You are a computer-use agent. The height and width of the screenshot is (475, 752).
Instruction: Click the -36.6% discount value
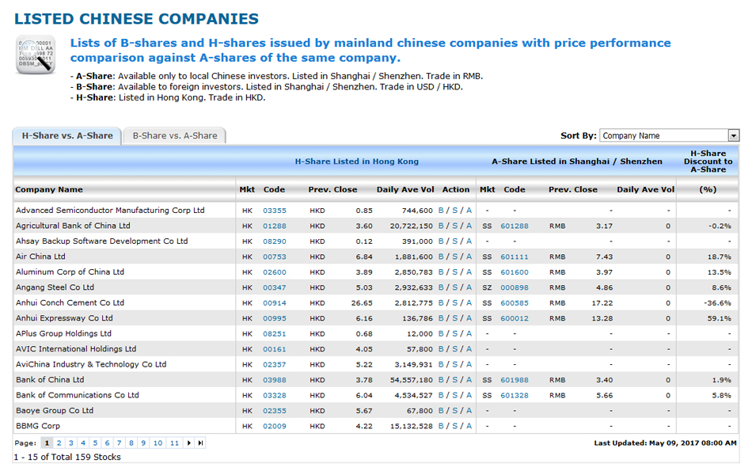pyautogui.click(x=717, y=302)
